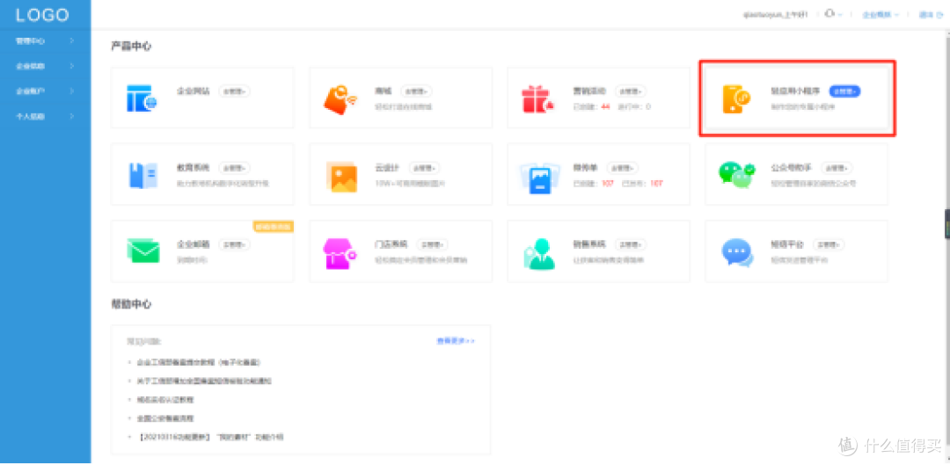Open the 【20210316功能更新】我的素材 help link
The width and height of the screenshot is (950, 465).
tap(210, 437)
